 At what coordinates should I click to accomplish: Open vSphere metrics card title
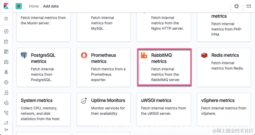point(218,100)
